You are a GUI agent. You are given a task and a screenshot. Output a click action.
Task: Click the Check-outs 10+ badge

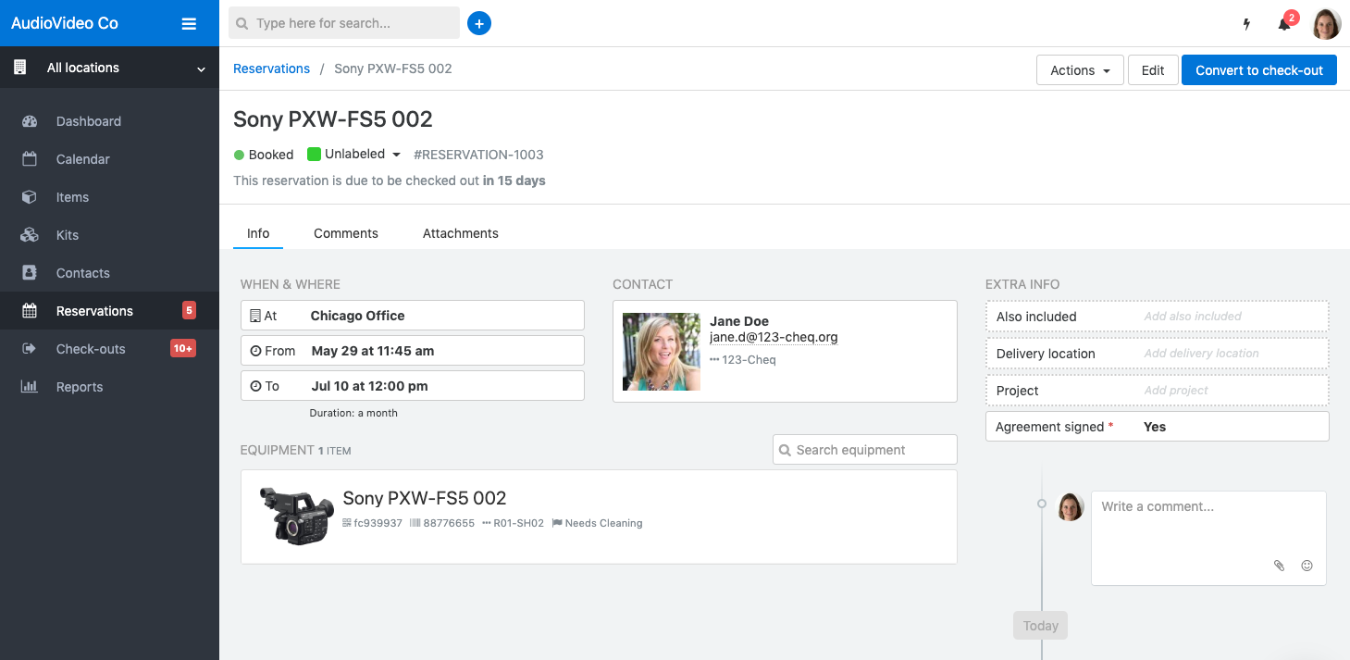pyautogui.click(x=182, y=349)
